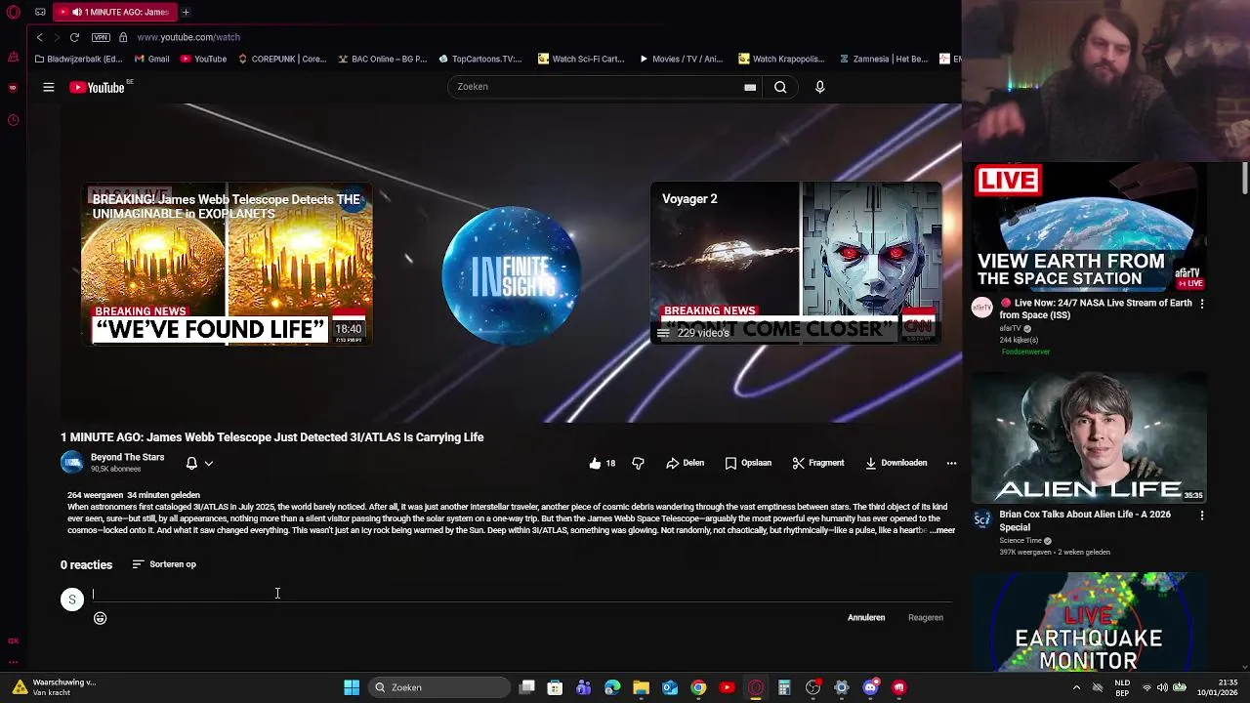Start voice search with the microphone
The image size is (1250, 703).
point(819,87)
